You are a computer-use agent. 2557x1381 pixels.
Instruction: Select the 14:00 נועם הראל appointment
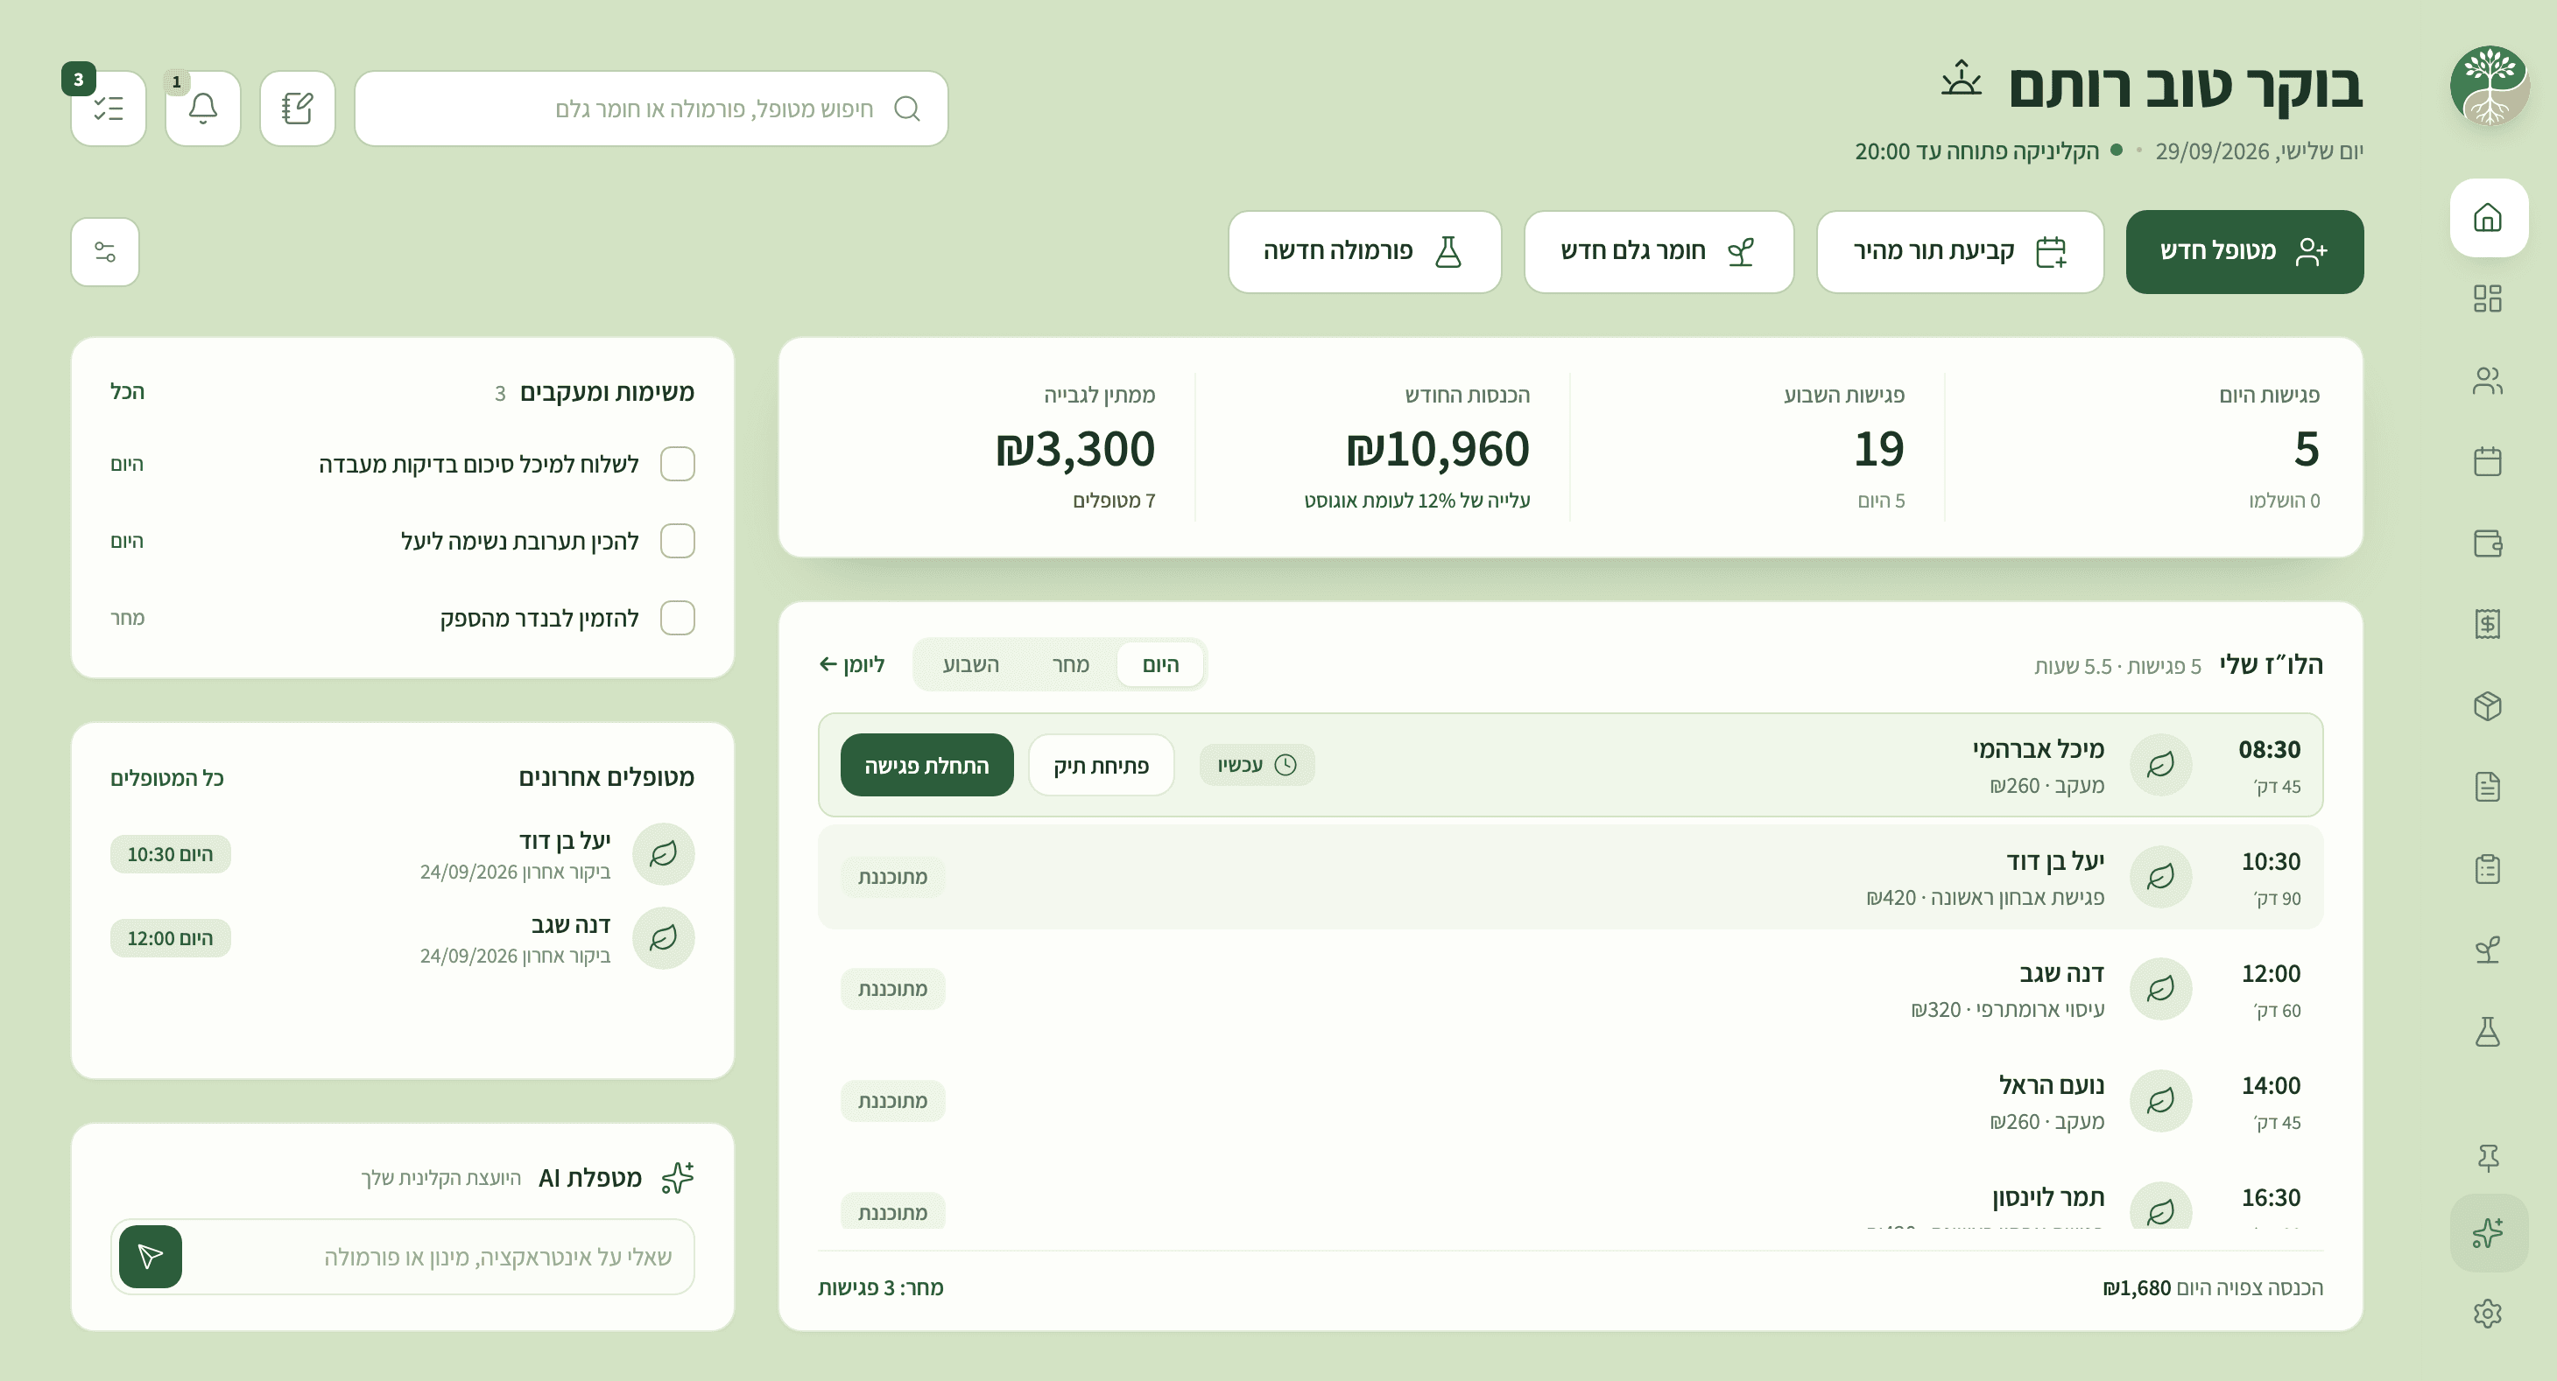(1570, 1101)
